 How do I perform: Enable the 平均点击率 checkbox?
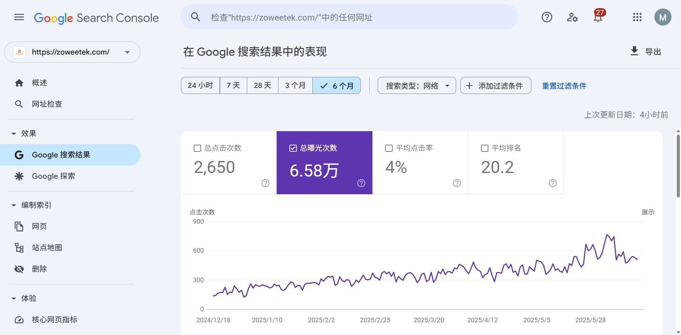tap(389, 148)
